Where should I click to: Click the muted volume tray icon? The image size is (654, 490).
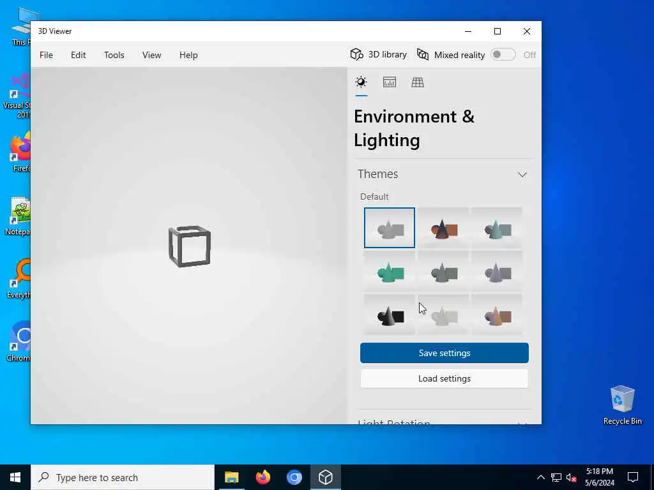[572, 477]
